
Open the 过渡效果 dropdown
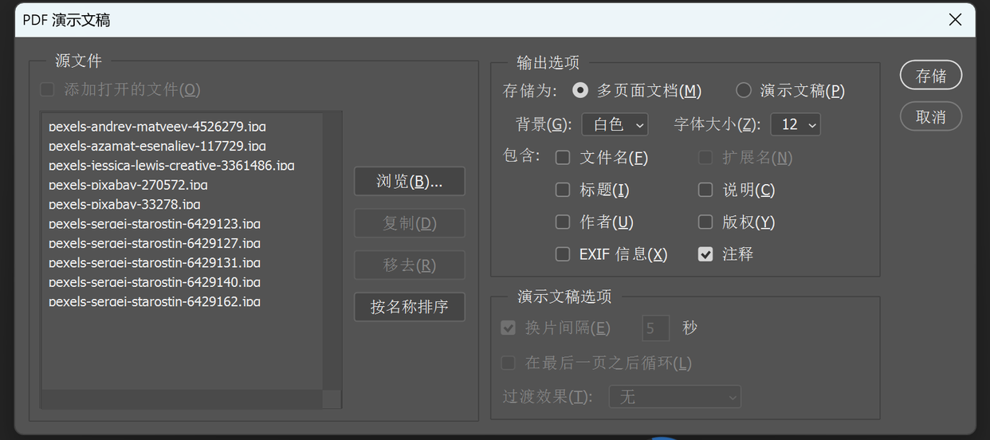coord(675,396)
